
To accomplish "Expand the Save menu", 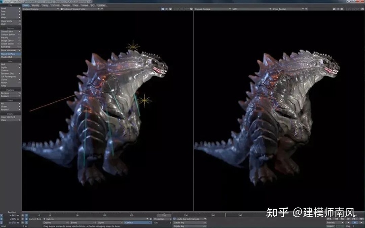I will (11, 11).
